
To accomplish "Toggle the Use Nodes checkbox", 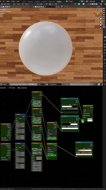I will pos(27,84).
